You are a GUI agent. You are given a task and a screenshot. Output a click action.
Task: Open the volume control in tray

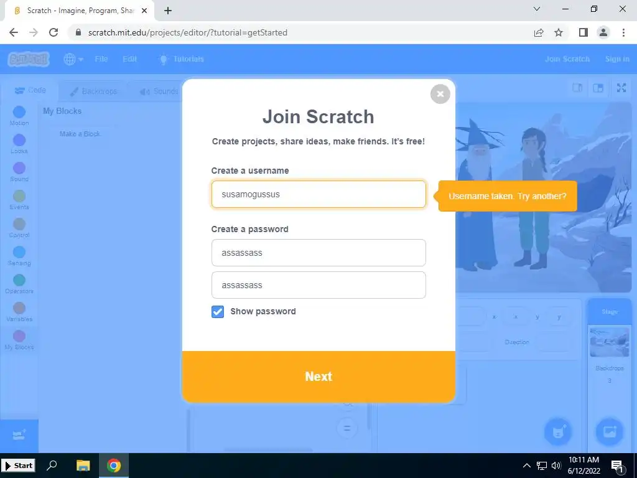click(x=556, y=466)
